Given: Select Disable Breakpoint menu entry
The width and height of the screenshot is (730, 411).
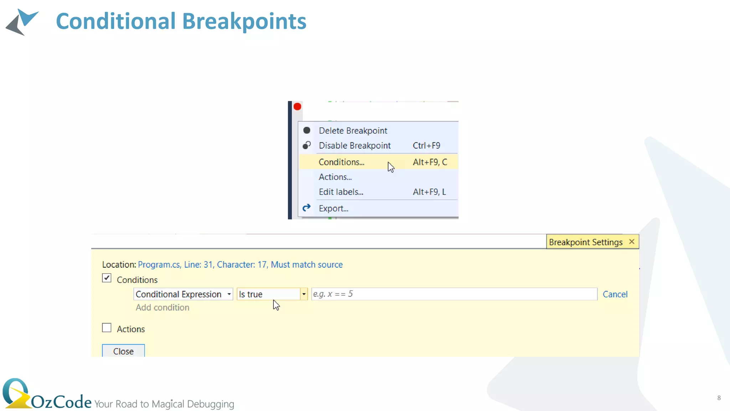Looking at the screenshot, I should (379, 146).
